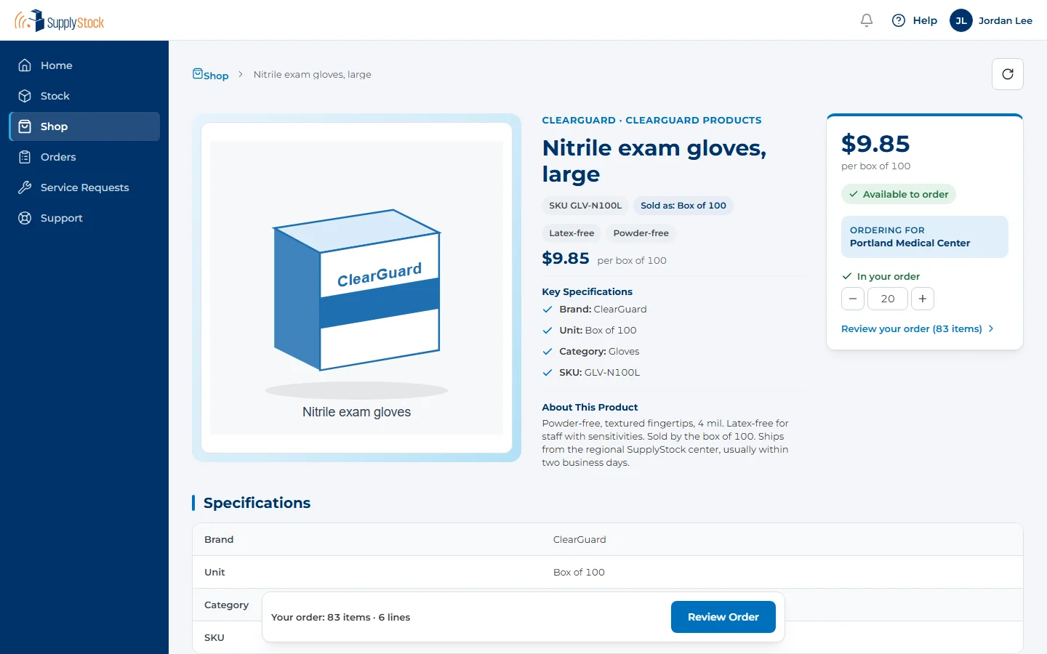Open the JL user avatar
1047x654 pixels.
coord(961,20)
